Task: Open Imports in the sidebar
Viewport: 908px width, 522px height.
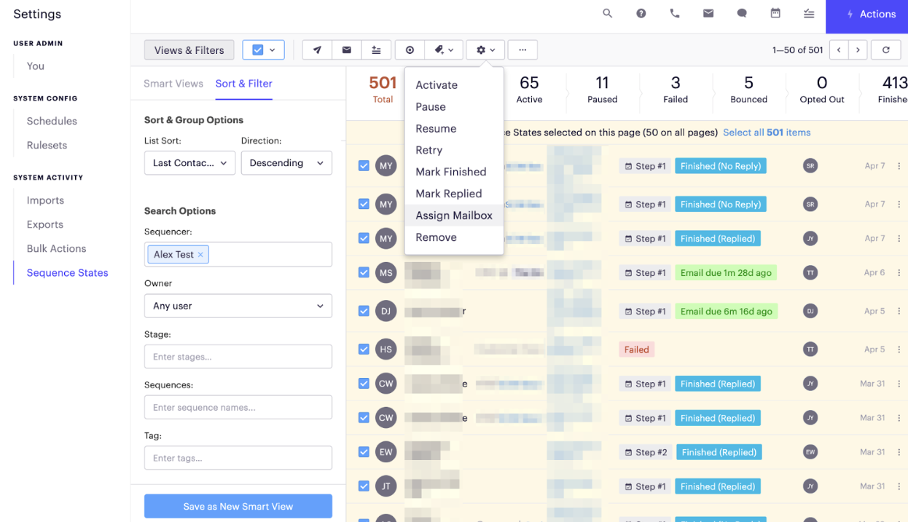Action: click(45, 200)
